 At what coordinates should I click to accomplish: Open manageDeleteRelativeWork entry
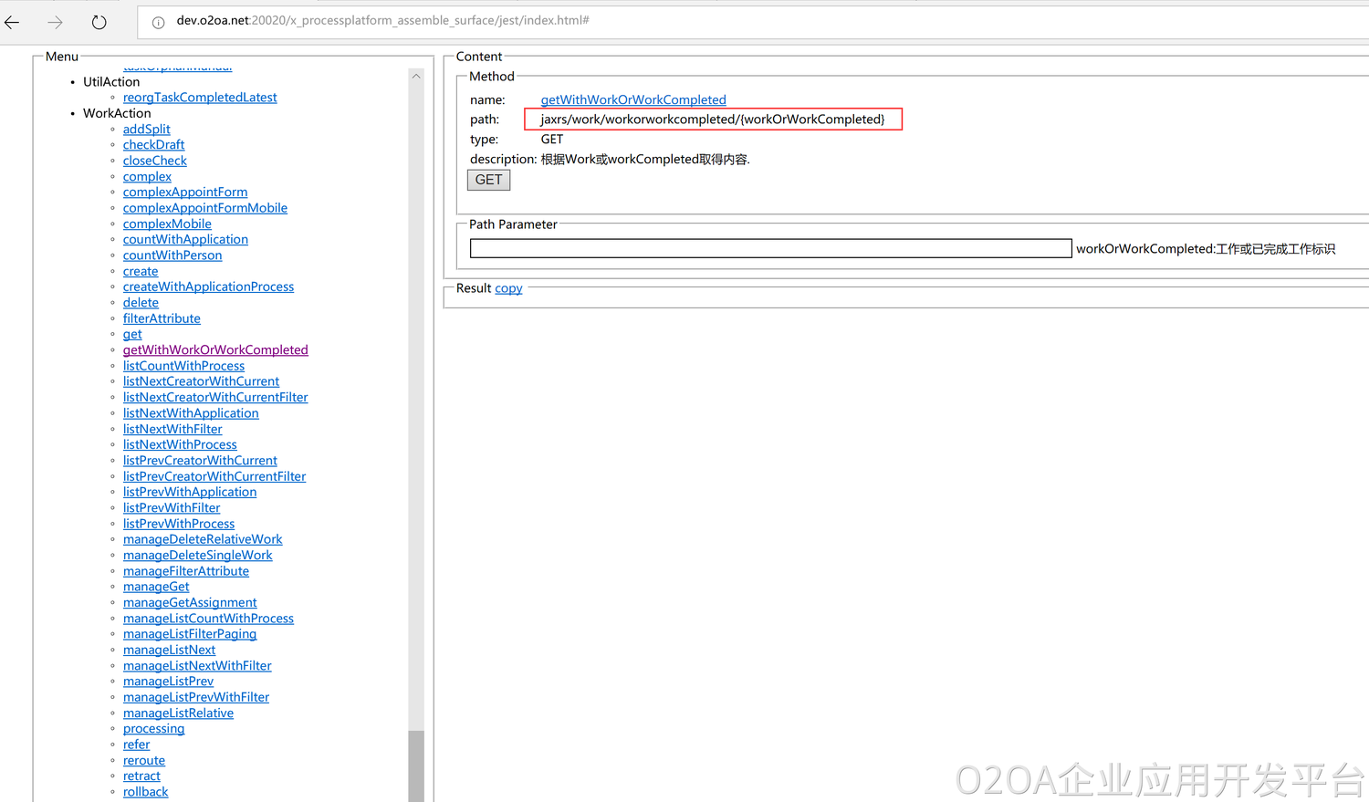[203, 539]
